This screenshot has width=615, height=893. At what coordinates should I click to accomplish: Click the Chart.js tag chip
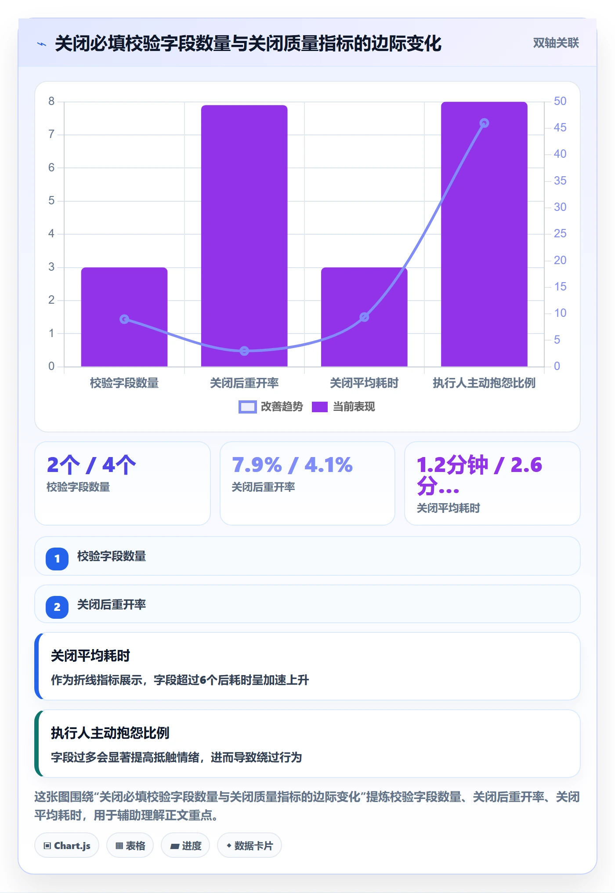(67, 846)
